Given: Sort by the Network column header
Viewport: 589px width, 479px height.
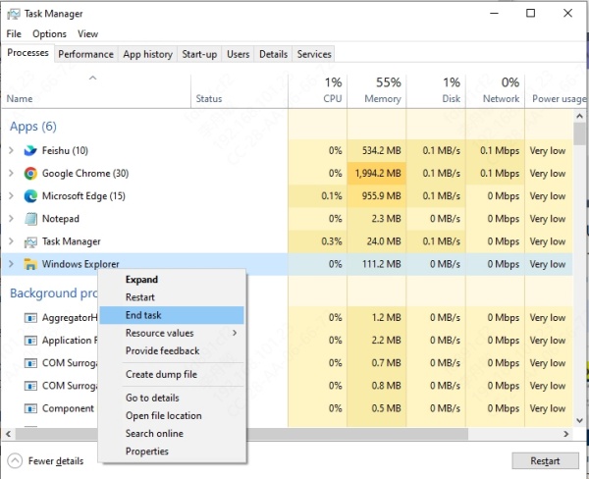Looking at the screenshot, I should [495, 91].
